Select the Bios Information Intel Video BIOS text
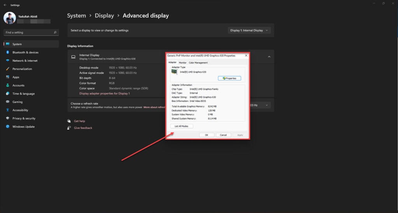Viewport: 398px width, 213px height. 198,101
